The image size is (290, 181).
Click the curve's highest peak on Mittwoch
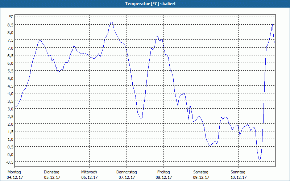[x=111, y=22]
